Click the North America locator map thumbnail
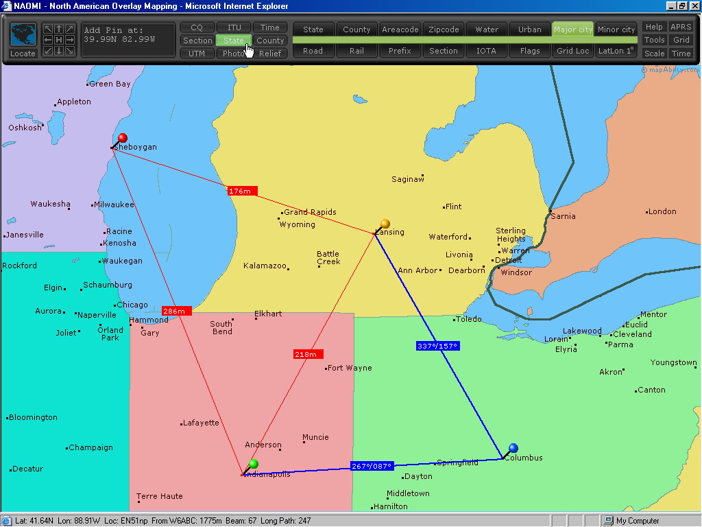 pyautogui.click(x=23, y=34)
